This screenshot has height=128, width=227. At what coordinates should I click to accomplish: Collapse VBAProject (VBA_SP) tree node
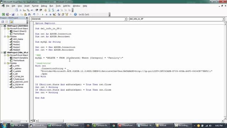point(2,53)
